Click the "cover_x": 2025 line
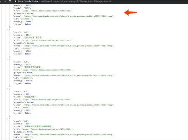 click(22, 5)
